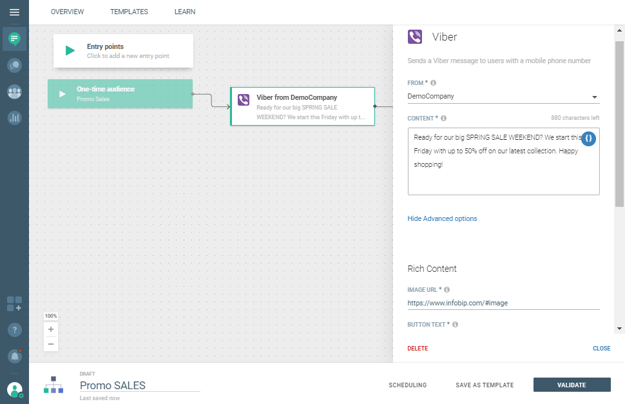Show info tooltip for FROM field
The width and height of the screenshot is (625, 404).
pos(433,83)
